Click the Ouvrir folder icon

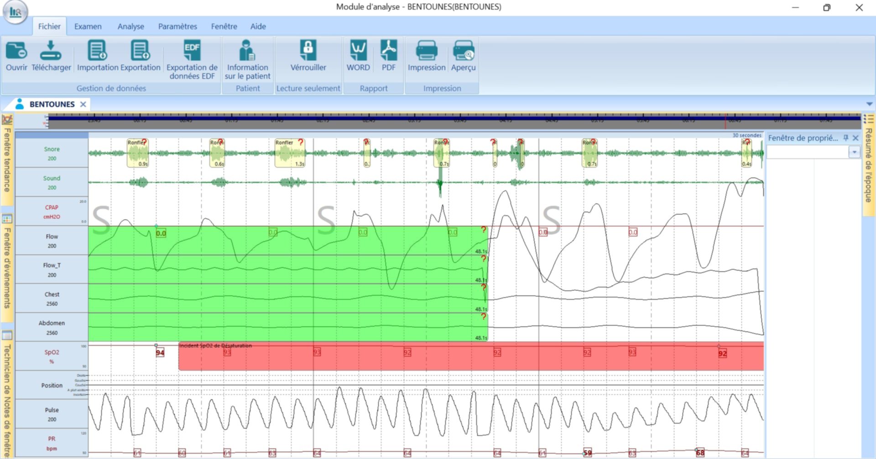(16, 51)
